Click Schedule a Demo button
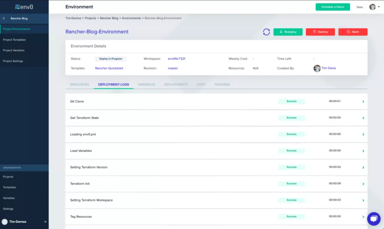Viewport: 384px width, 229px height. (333, 7)
